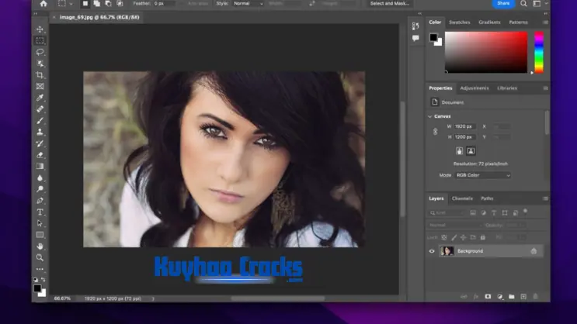Open the Mode RGB Color dropdown
Viewport: 577px width, 324px height.
(483, 175)
